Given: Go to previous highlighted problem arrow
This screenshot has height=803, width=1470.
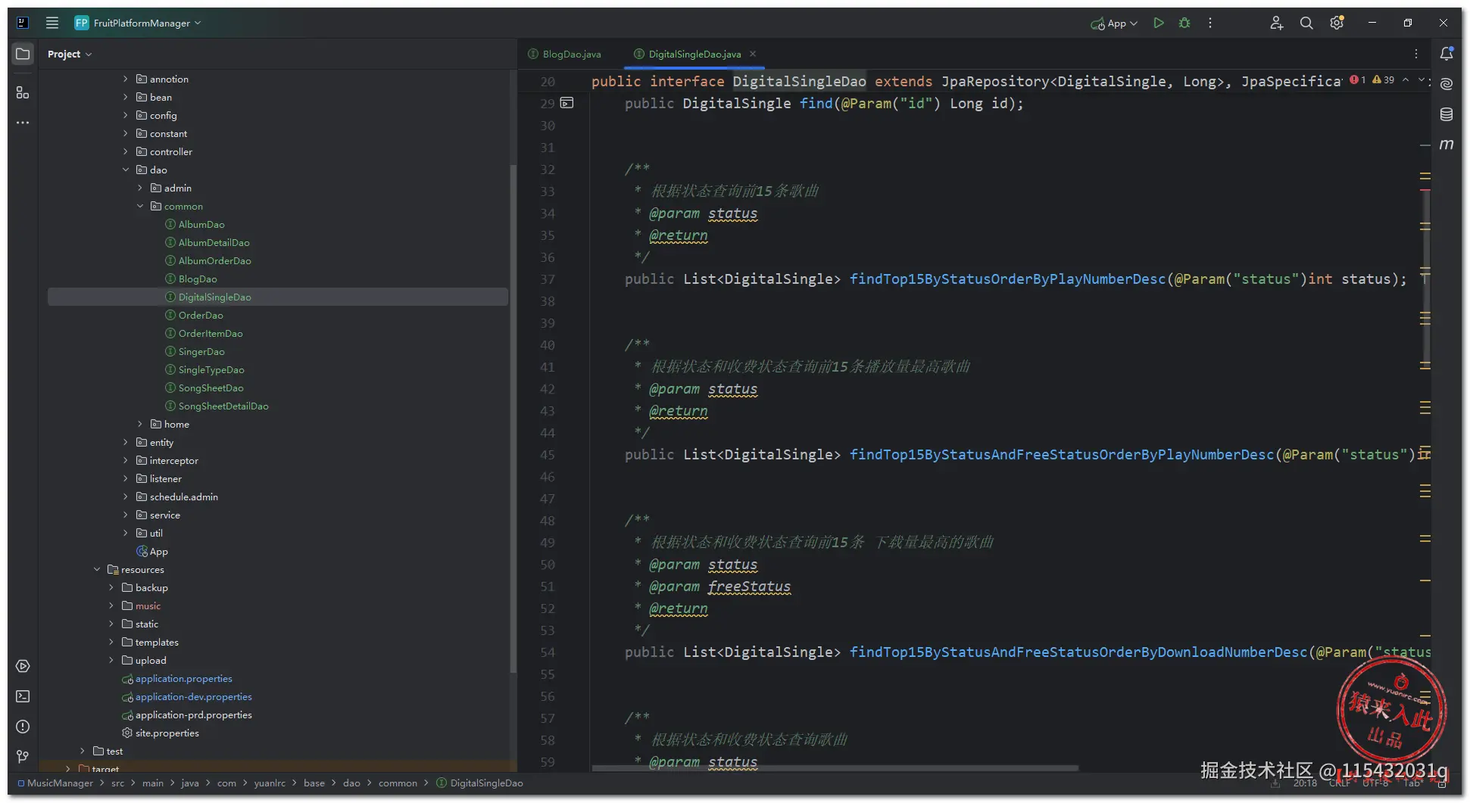Looking at the screenshot, I should (1406, 79).
